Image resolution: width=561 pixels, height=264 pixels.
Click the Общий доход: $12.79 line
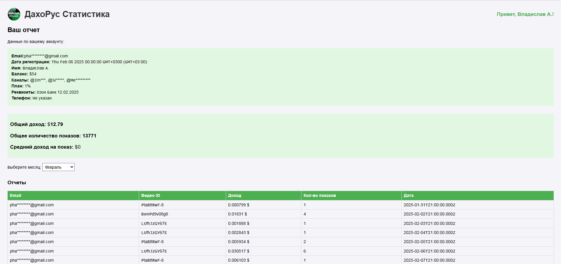coord(37,124)
